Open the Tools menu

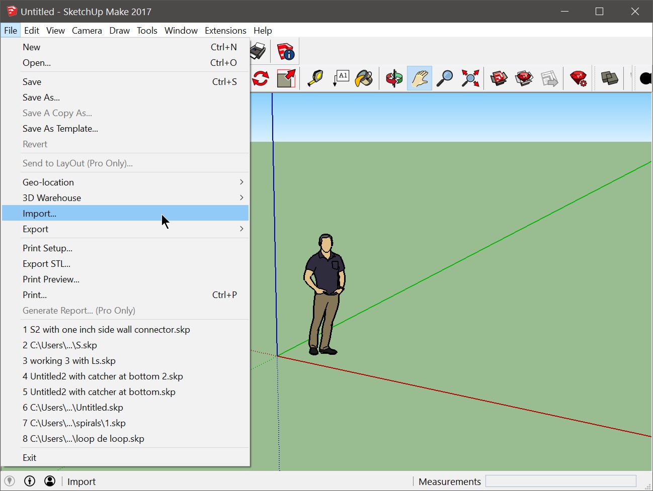click(x=147, y=30)
